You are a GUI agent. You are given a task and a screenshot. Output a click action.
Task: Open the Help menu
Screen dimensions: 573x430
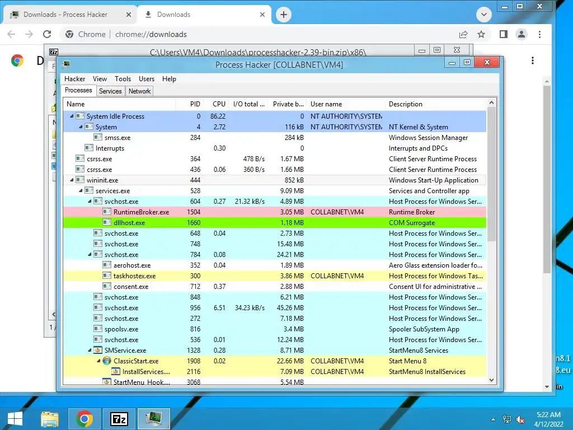tap(169, 79)
